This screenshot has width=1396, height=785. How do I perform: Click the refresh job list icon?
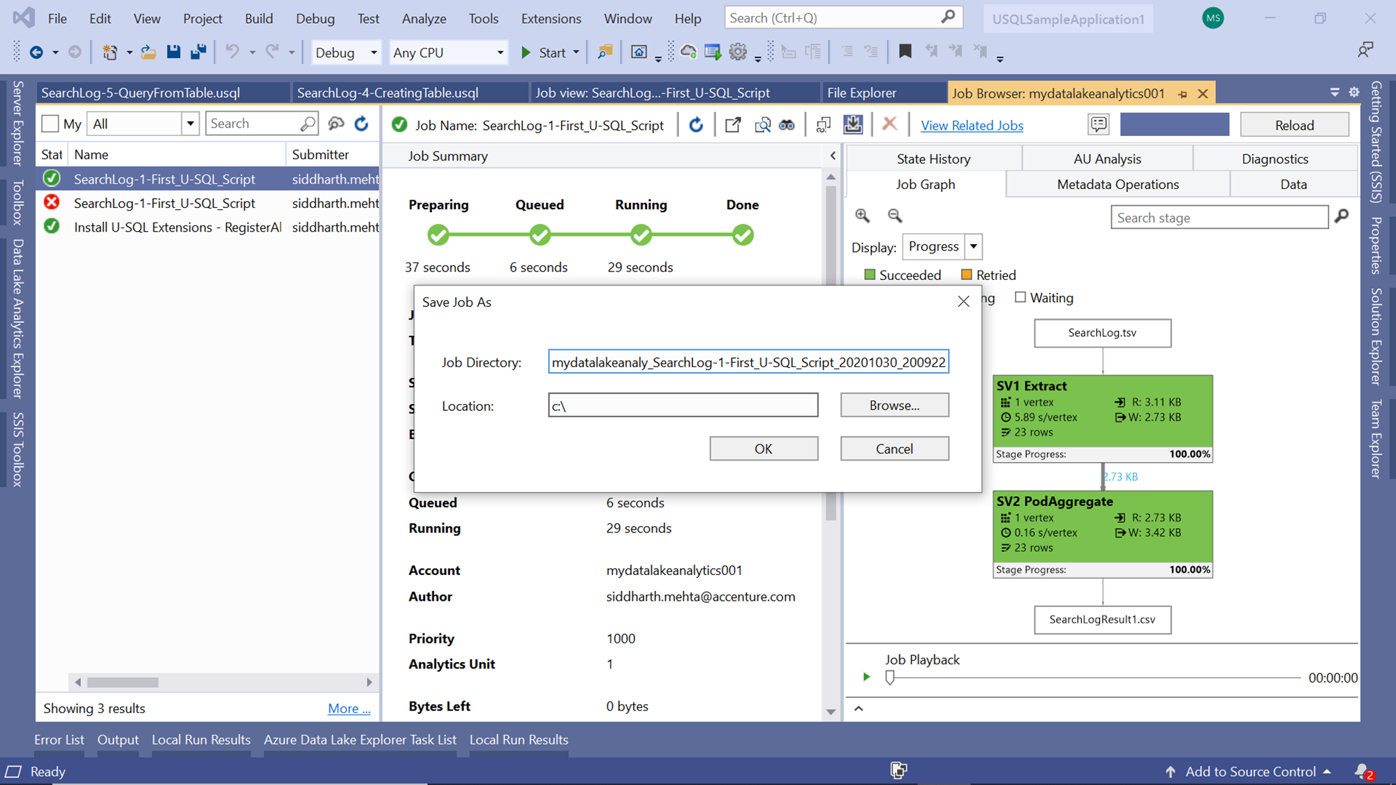[362, 124]
